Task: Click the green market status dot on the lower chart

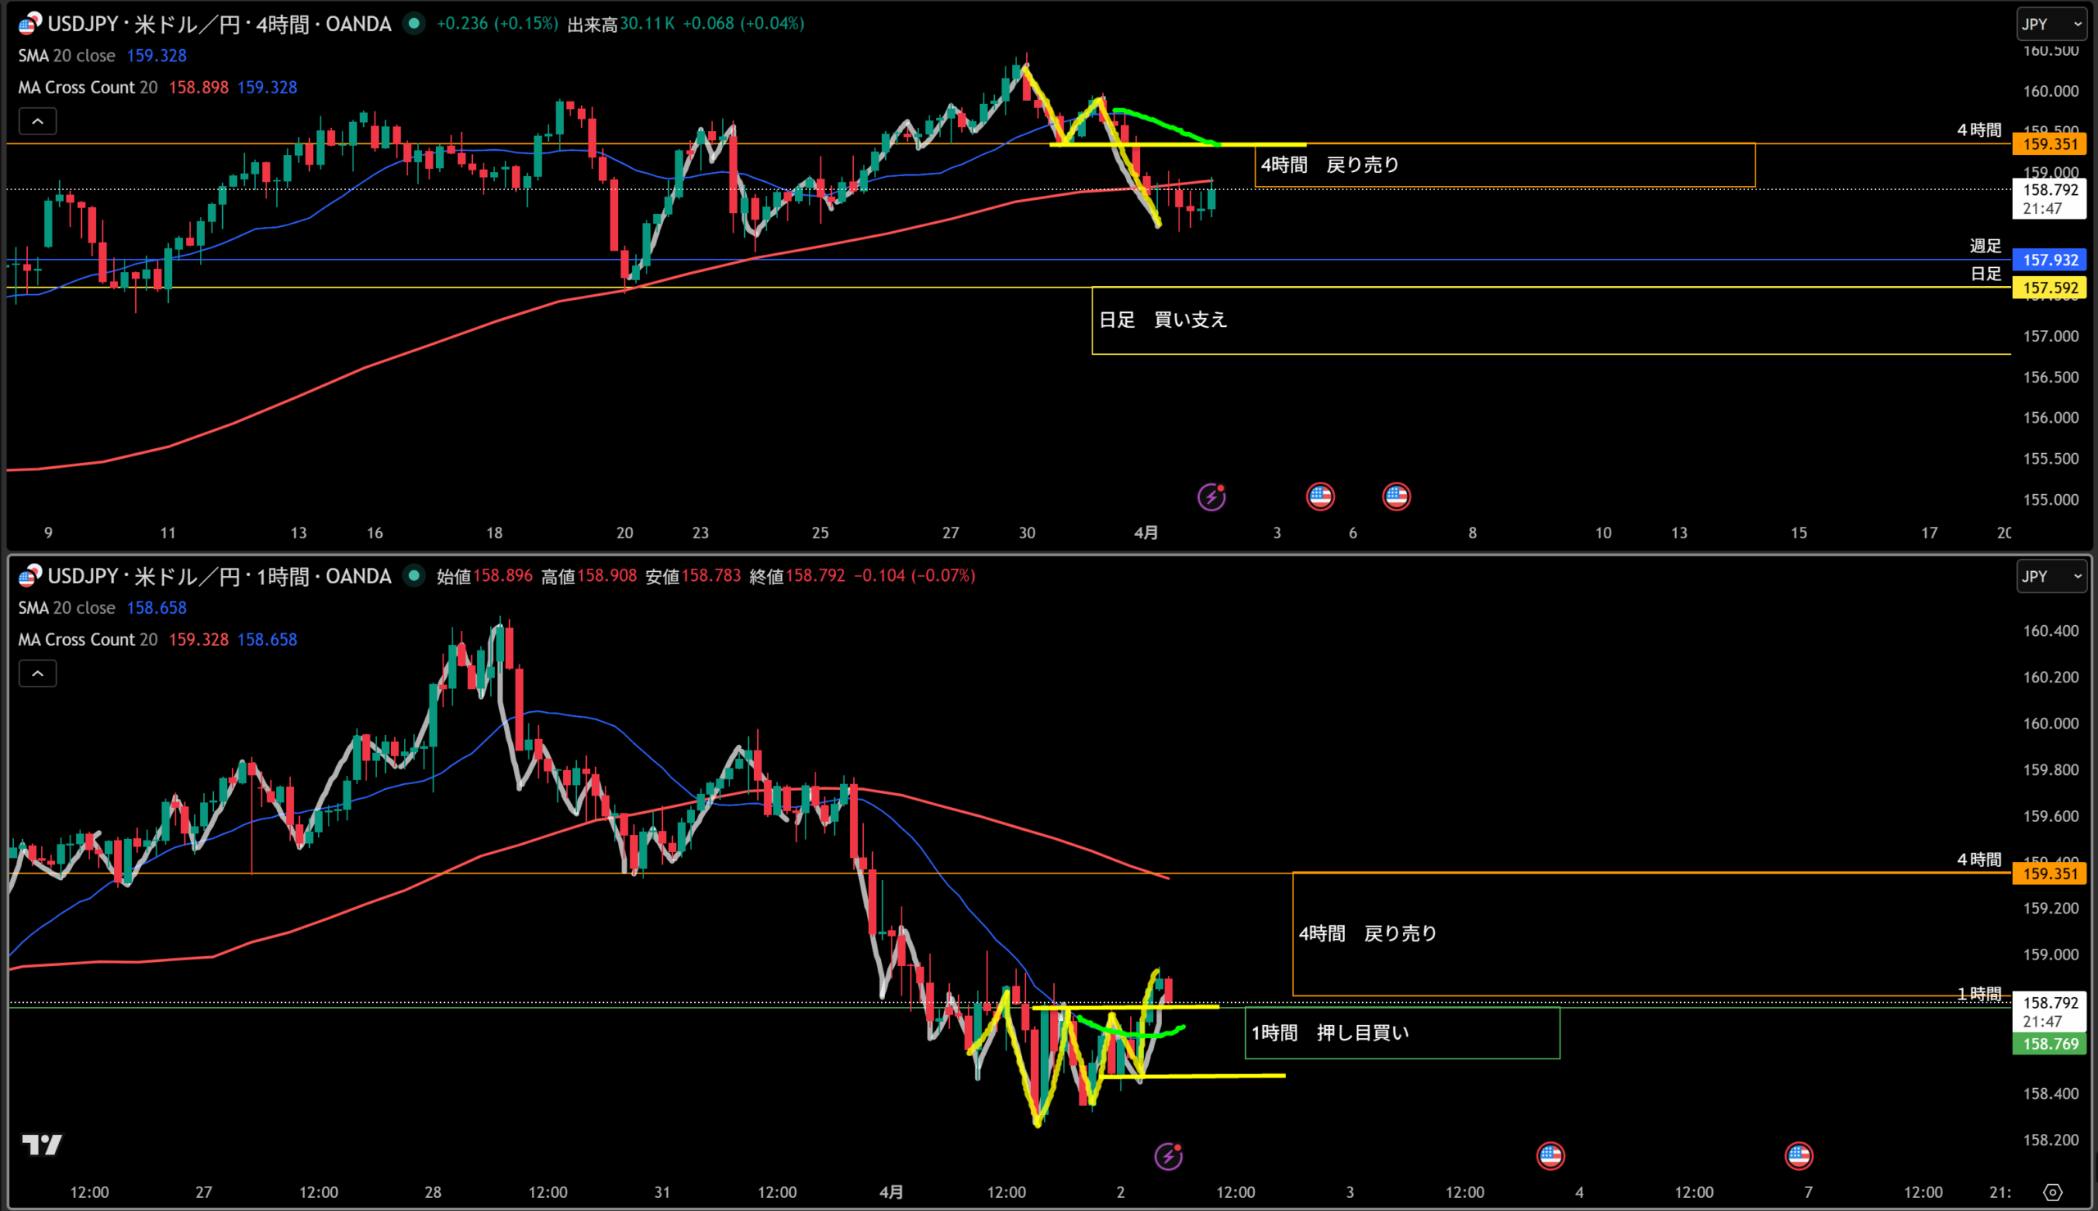Action: point(413,575)
